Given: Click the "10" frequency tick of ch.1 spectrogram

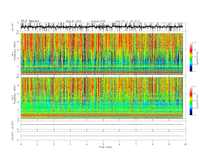Looking at the screenshot, I should click(18, 33).
